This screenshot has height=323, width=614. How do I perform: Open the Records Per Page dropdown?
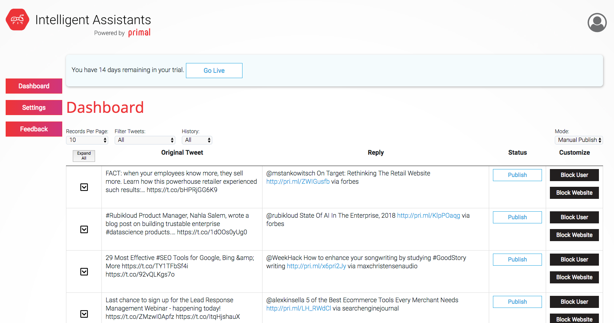tap(87, 140)
